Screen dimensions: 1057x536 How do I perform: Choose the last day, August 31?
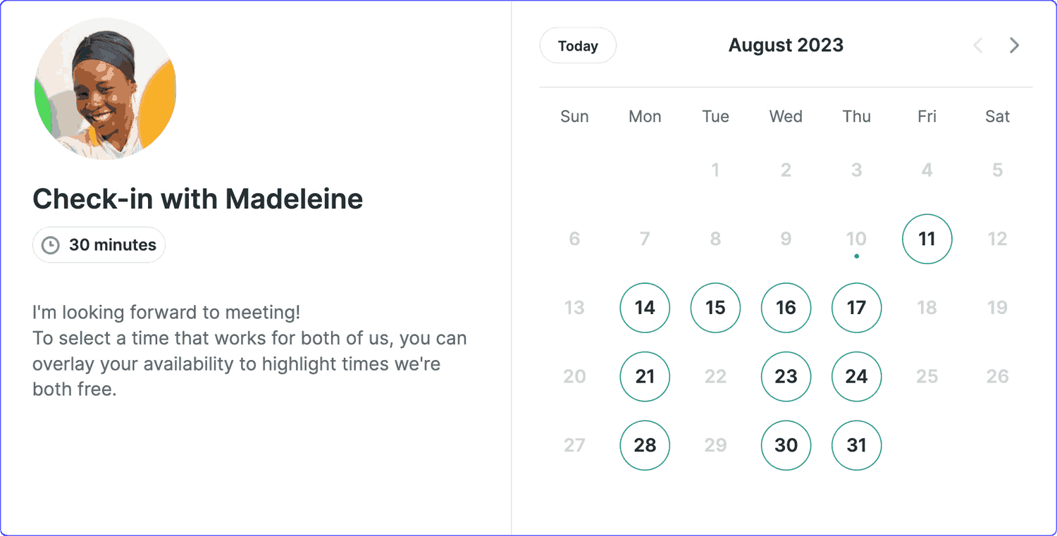[856, 445]
